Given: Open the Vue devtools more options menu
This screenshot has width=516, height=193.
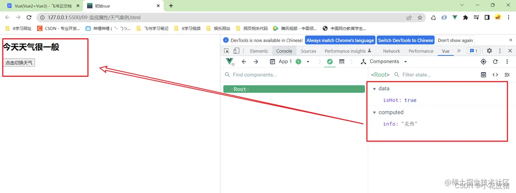Looking at the screenshot, I should pyautogui.click(x=507, y=61).
